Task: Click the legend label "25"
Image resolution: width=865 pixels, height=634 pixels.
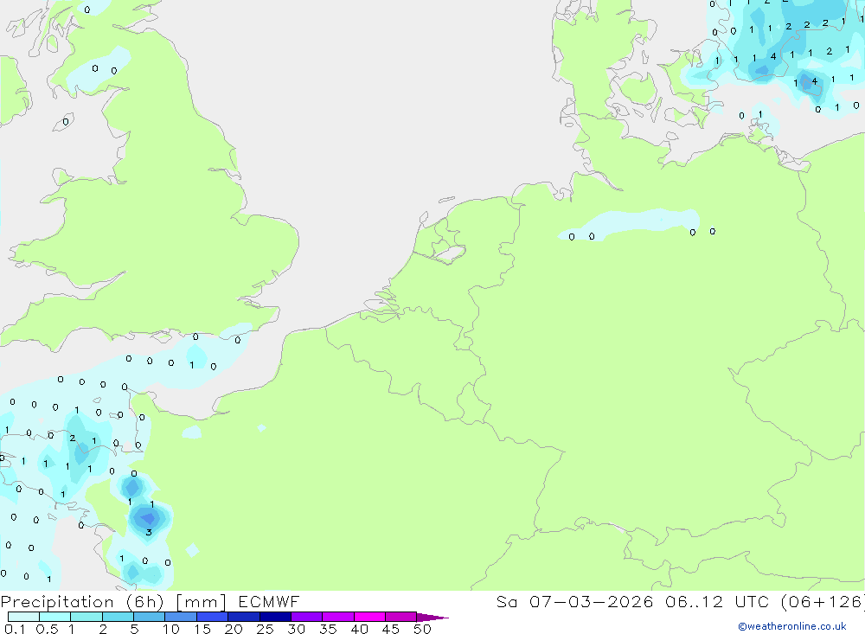Action: point(266,629)
